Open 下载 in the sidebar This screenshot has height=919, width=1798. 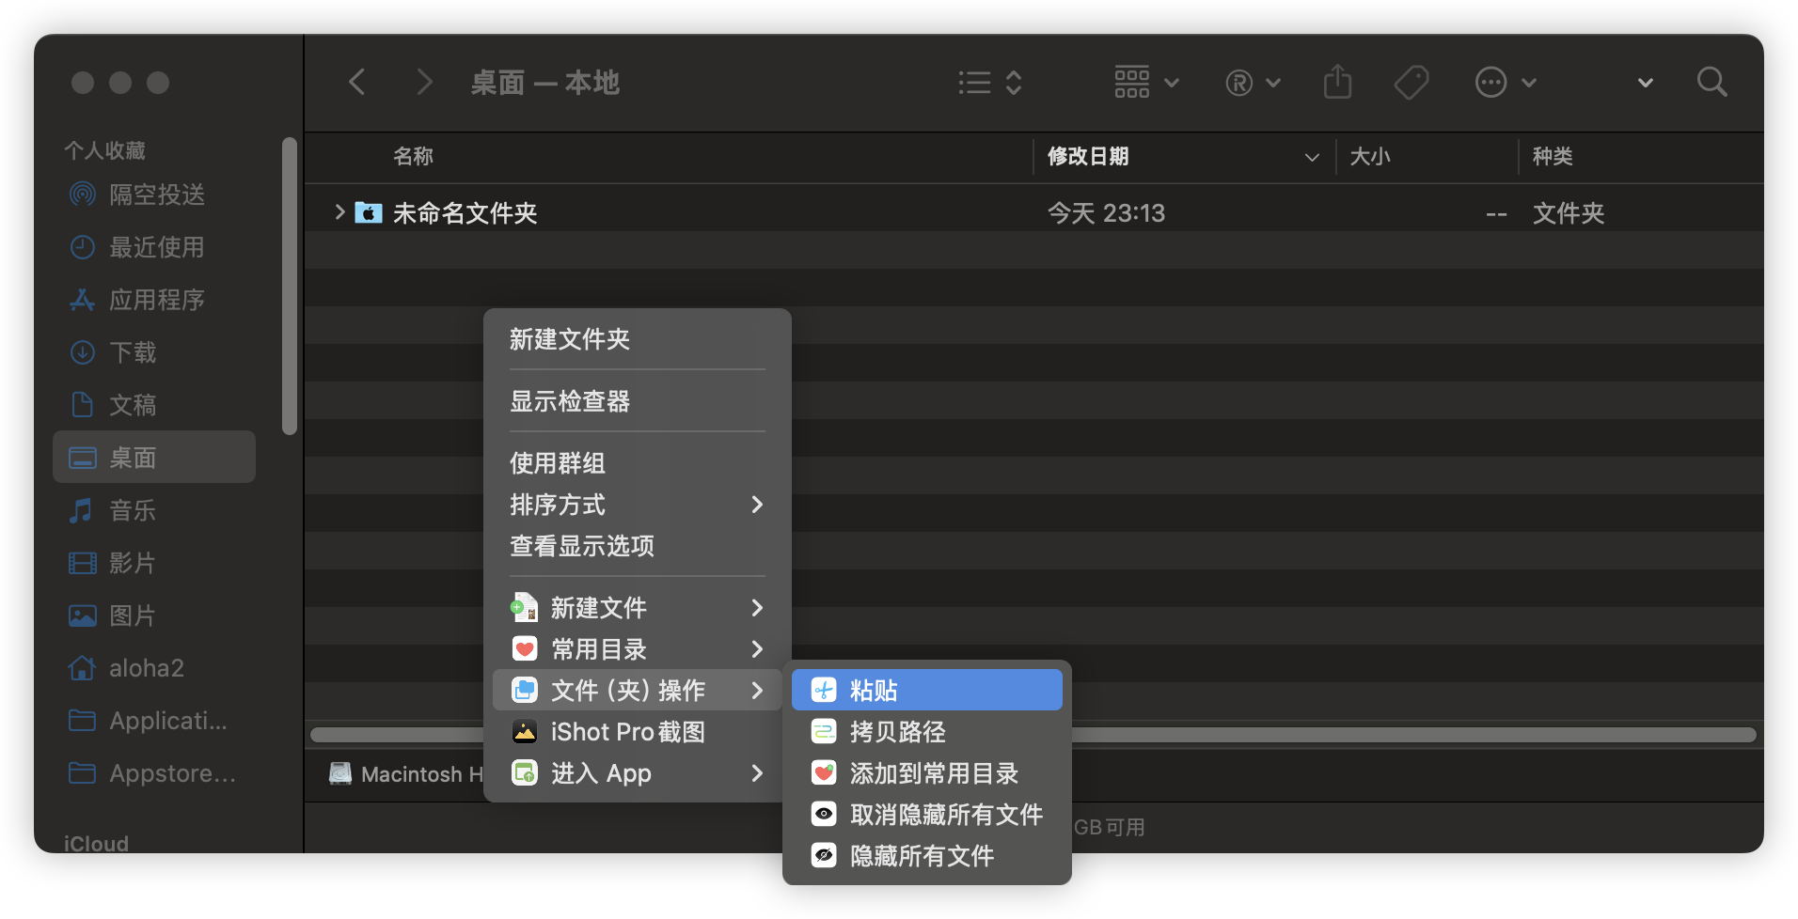click(x=133, y=352)
